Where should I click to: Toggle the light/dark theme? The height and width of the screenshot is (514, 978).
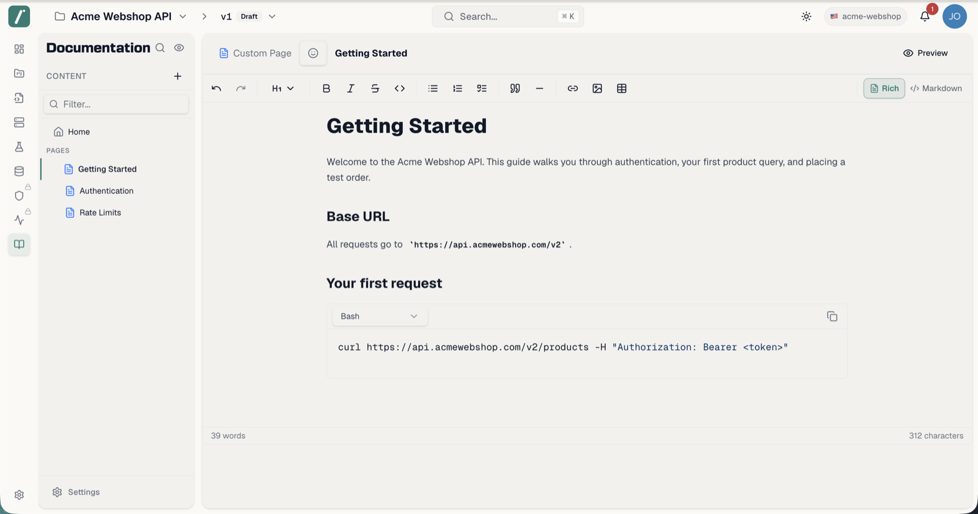(x=806, y=17)
